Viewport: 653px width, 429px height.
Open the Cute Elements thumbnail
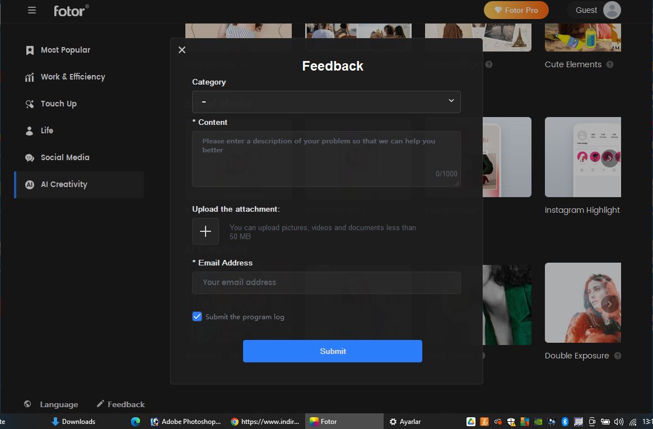click(582, 38)
